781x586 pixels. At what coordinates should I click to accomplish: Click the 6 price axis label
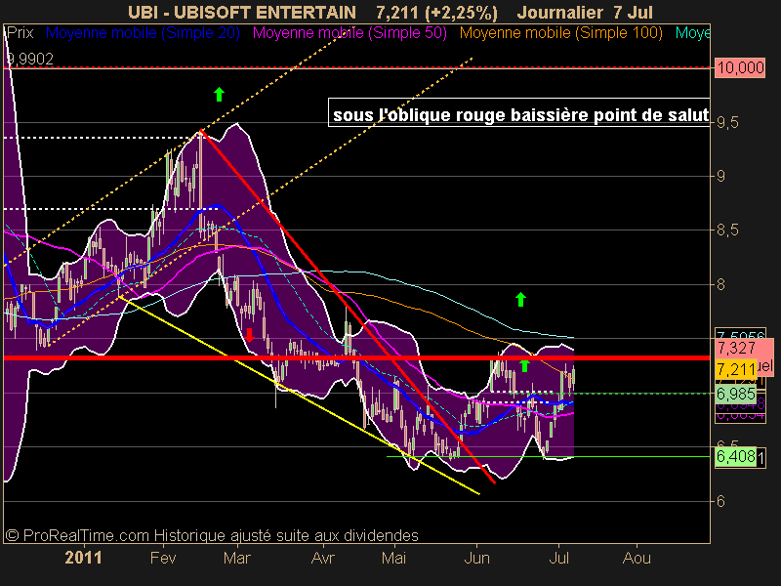click(720, 501)
